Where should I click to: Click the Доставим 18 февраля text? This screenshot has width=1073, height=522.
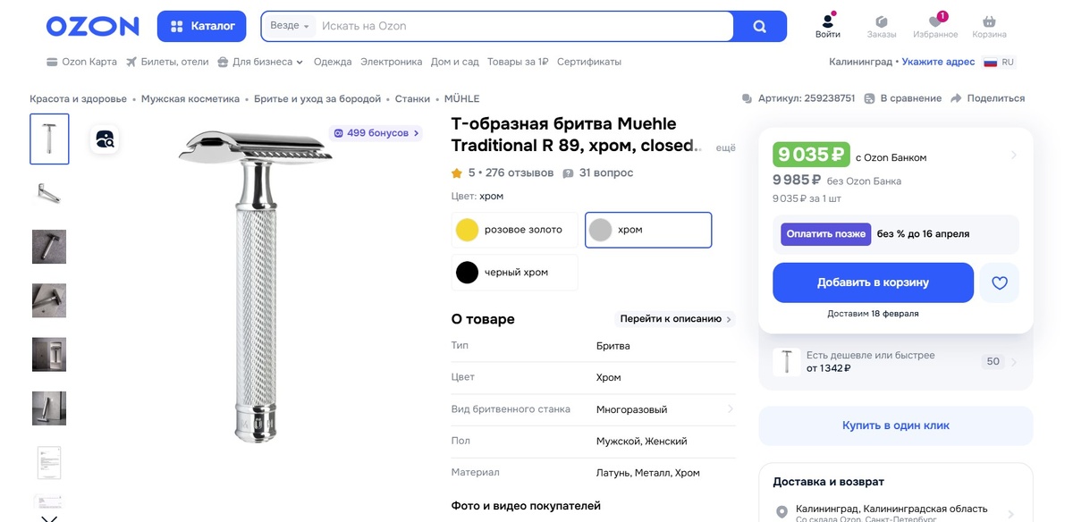[873, 314]
